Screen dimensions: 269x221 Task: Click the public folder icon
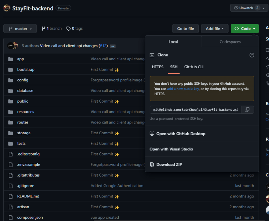(x=10, y=101)
